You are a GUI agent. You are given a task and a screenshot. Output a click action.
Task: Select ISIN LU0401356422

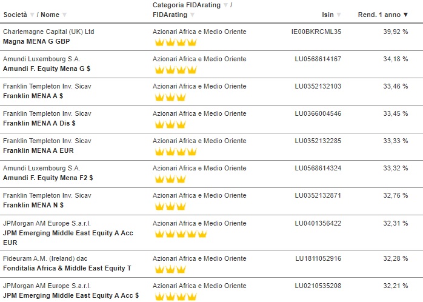click(x=318, y=223)
